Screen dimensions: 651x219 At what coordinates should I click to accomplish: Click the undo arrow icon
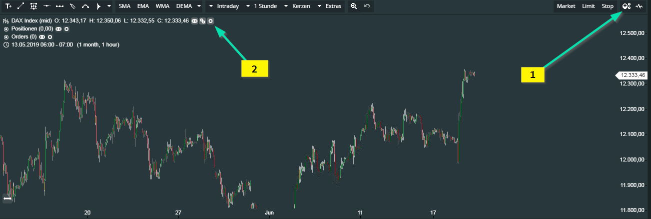[367, 6]
